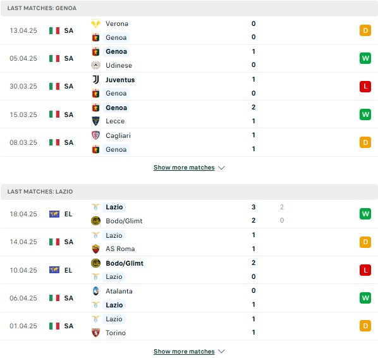Click the Verona club crest icon
The height and width of the screenshot is (358, 378).
coord(95,23)
